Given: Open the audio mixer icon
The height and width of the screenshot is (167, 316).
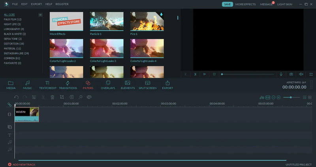Looking at the screenshot, I should tap(262, 97).
